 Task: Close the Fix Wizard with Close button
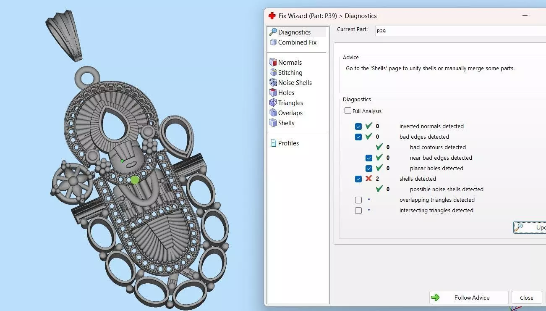527,298
